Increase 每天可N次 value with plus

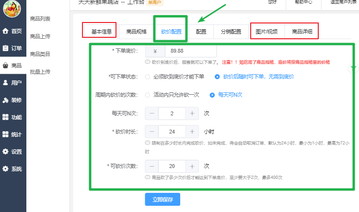pos(192,113)
